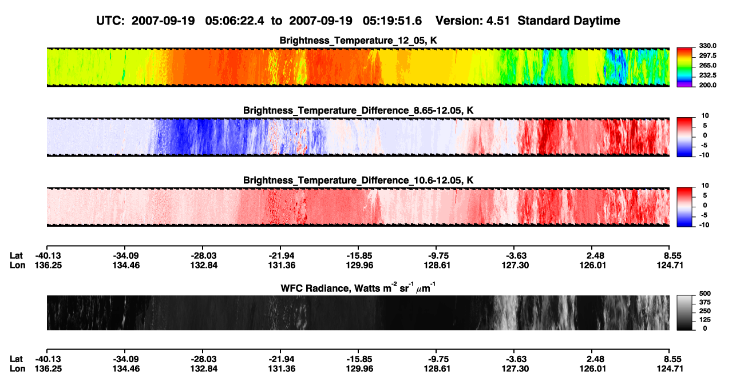Viewport: 744px width, 381px height.
Task: Click the "297.5" colorbar label
Action: (709, 55)
